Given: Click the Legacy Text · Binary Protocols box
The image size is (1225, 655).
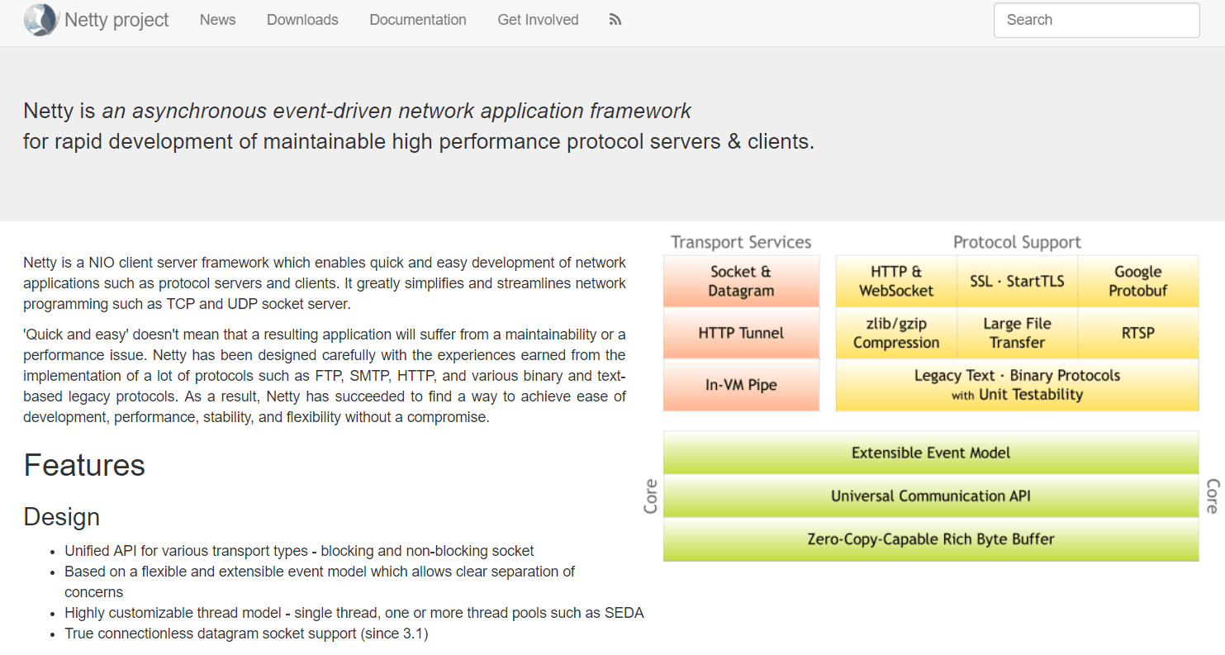Looking at the screenshot, I should 1017,385.
